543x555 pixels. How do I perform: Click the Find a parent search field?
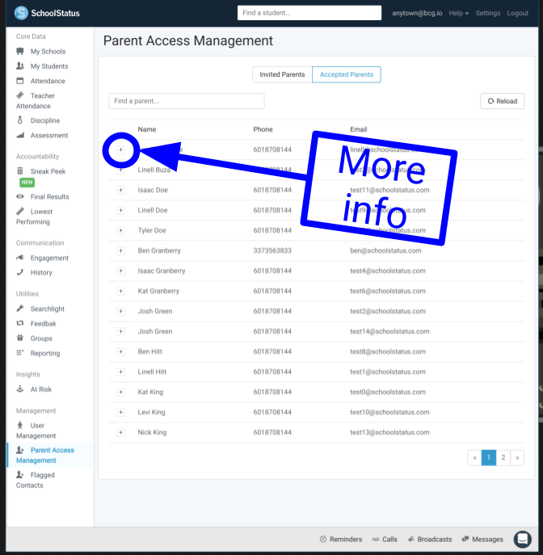pyautogui.click(x=186, y=101)
